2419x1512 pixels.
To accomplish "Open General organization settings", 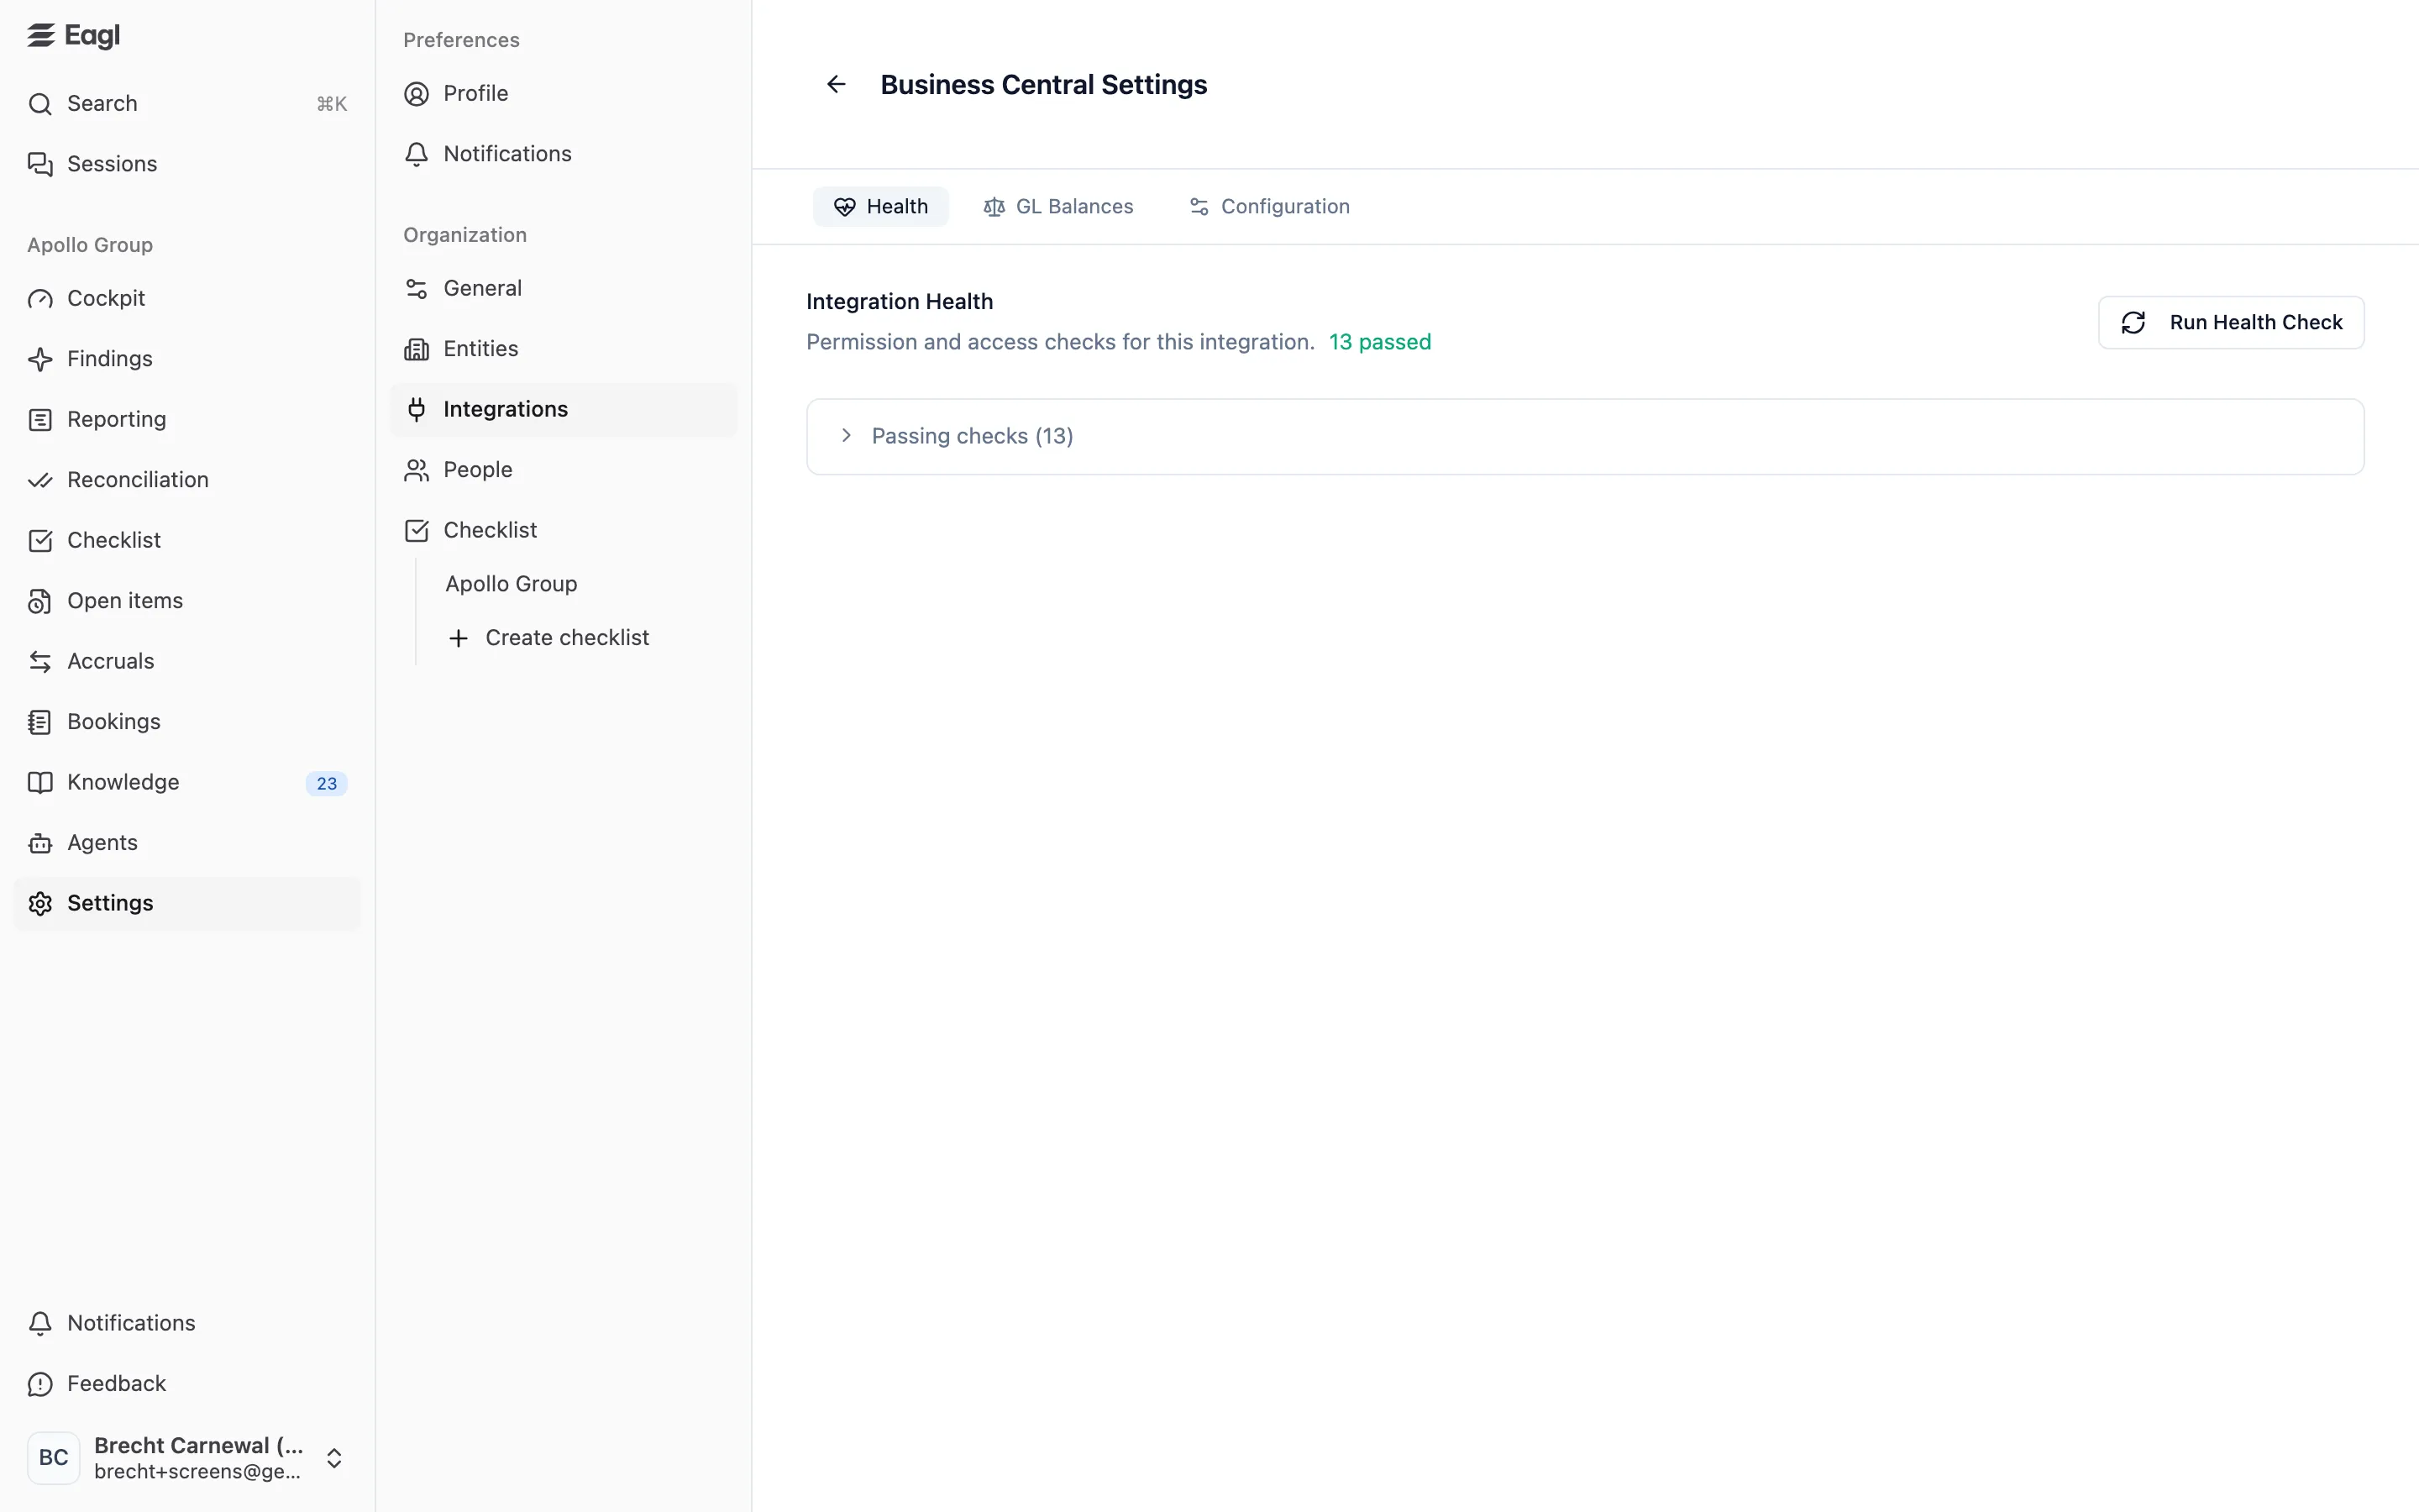I will point(563,289).
